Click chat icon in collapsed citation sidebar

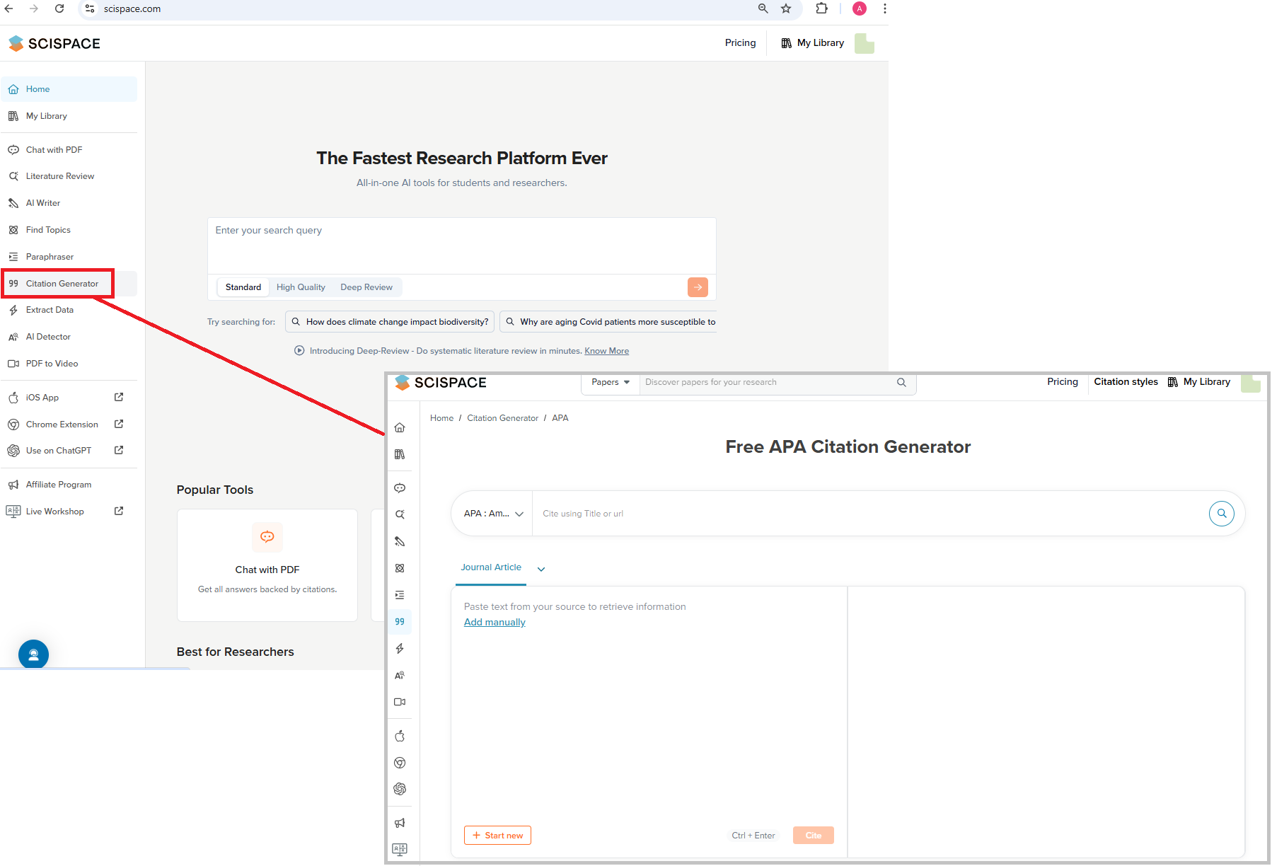[400, 488]
